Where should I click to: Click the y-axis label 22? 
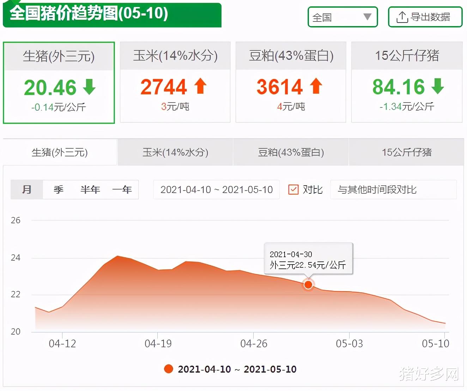pyautogui.click(x=16, y=294)
